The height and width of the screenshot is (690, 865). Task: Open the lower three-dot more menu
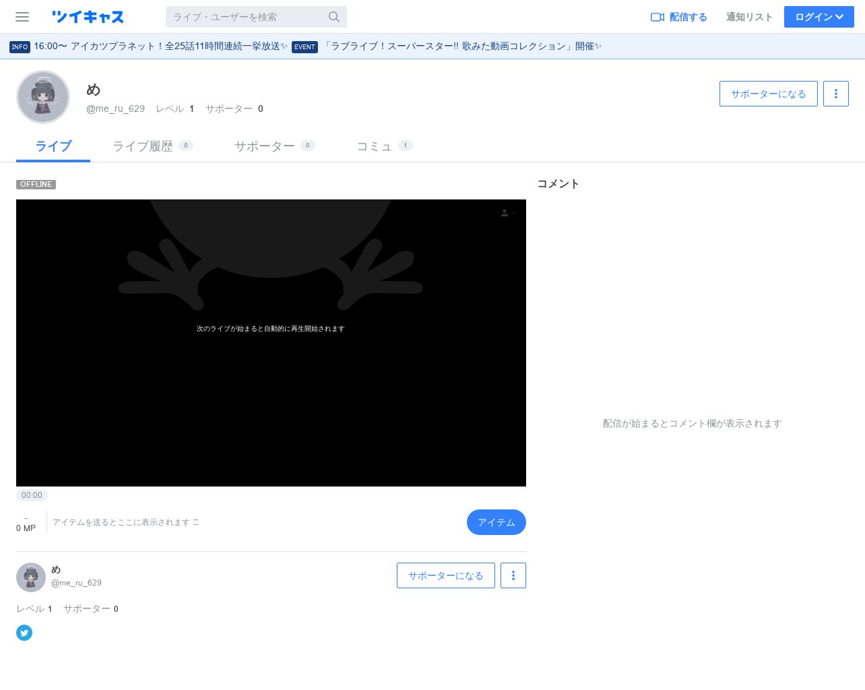click(513, 575)
